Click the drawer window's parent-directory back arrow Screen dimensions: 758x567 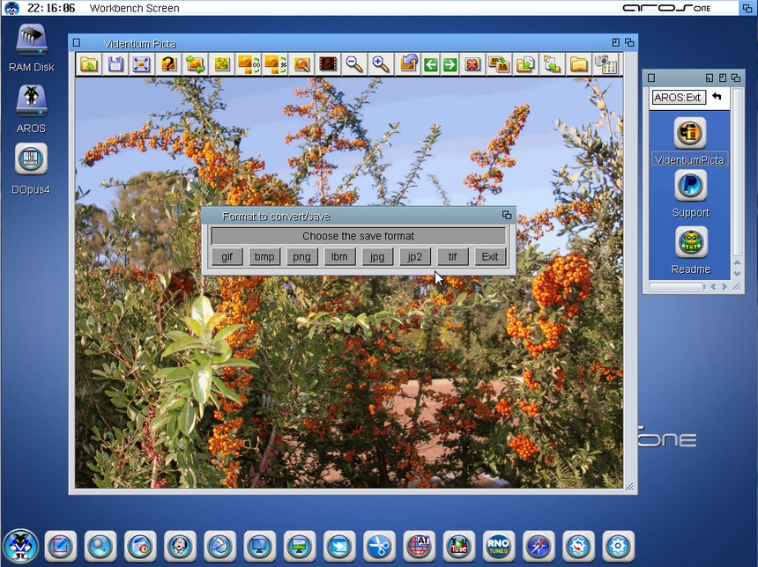pos(717,97)
